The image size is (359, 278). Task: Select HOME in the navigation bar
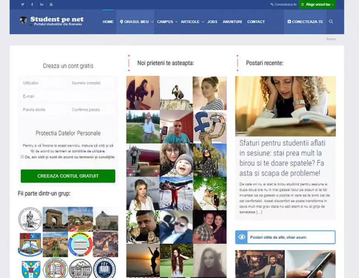pyautogui.click(x=108, y=22)
